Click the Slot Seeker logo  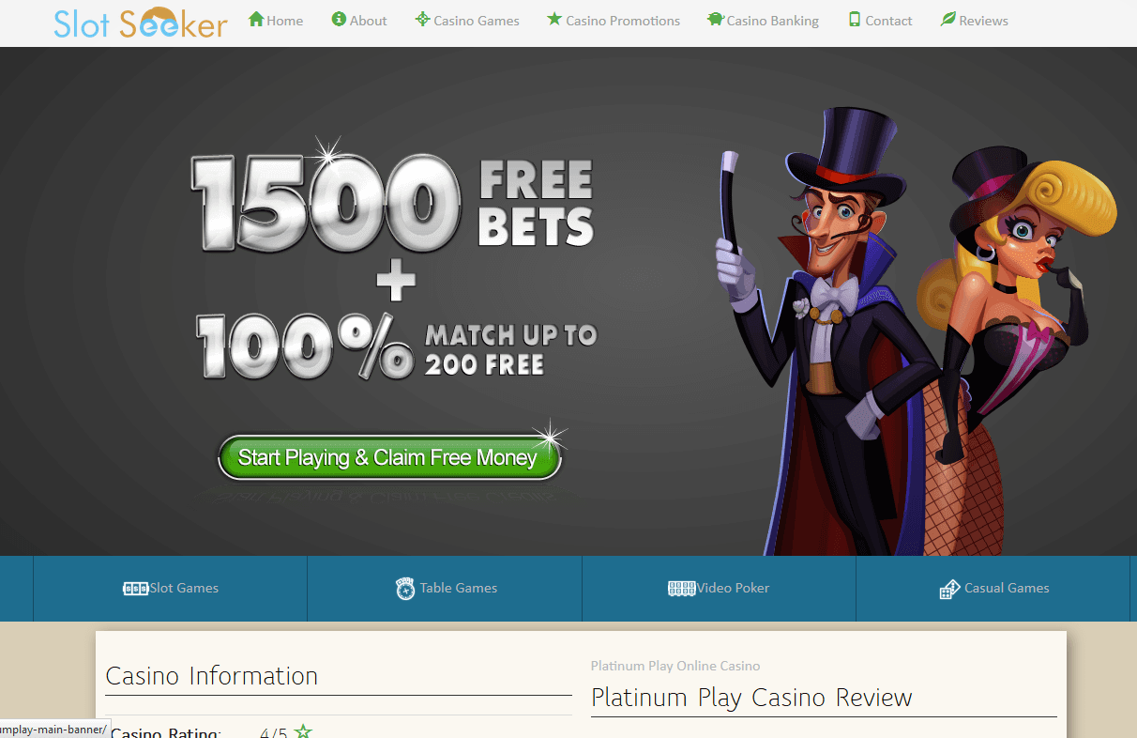tap(141, 22)
